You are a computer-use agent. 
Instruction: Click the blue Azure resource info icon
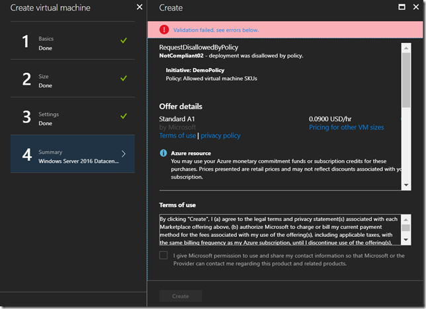coord(163,153)
